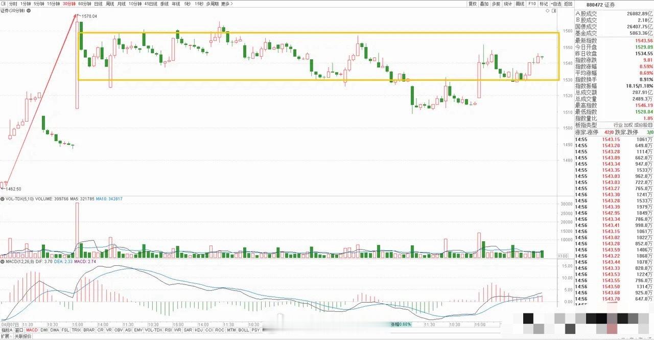Image resolution: width=654 pixels, height=340 pixels.
Task: Open the 加权 tab in 板指类型 row
Action: tap(629, 125)
